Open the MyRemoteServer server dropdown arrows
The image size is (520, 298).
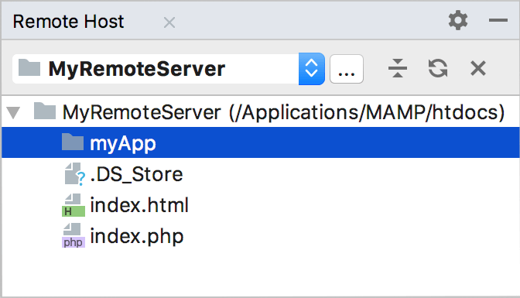click(x=311, y=69)
